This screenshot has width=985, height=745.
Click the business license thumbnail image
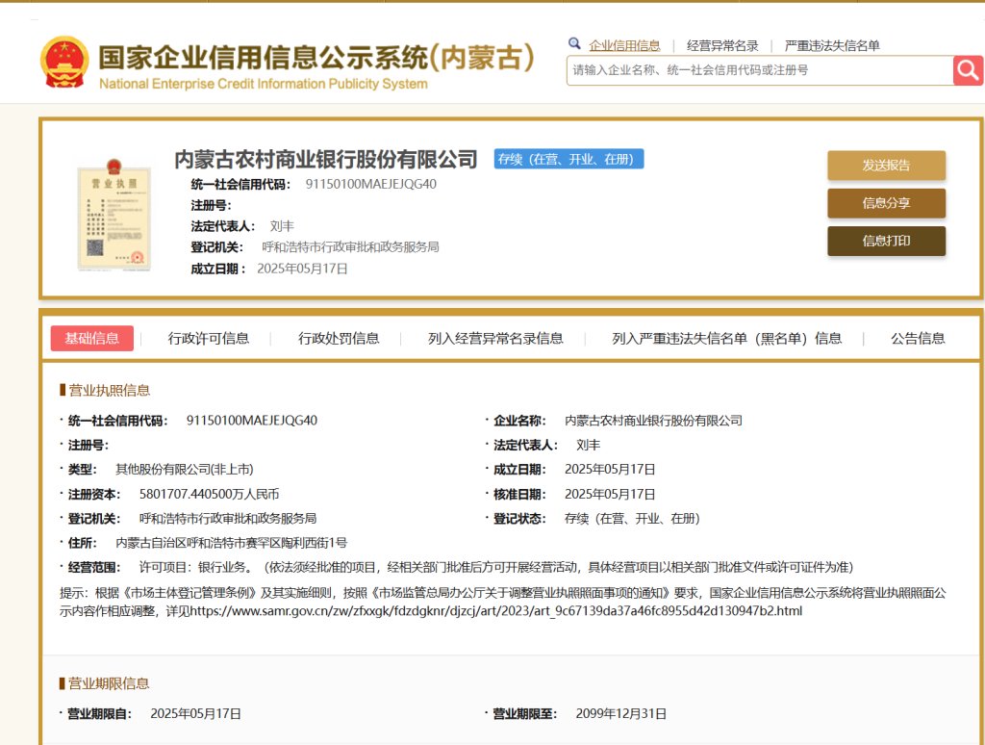tap(115, 214)
